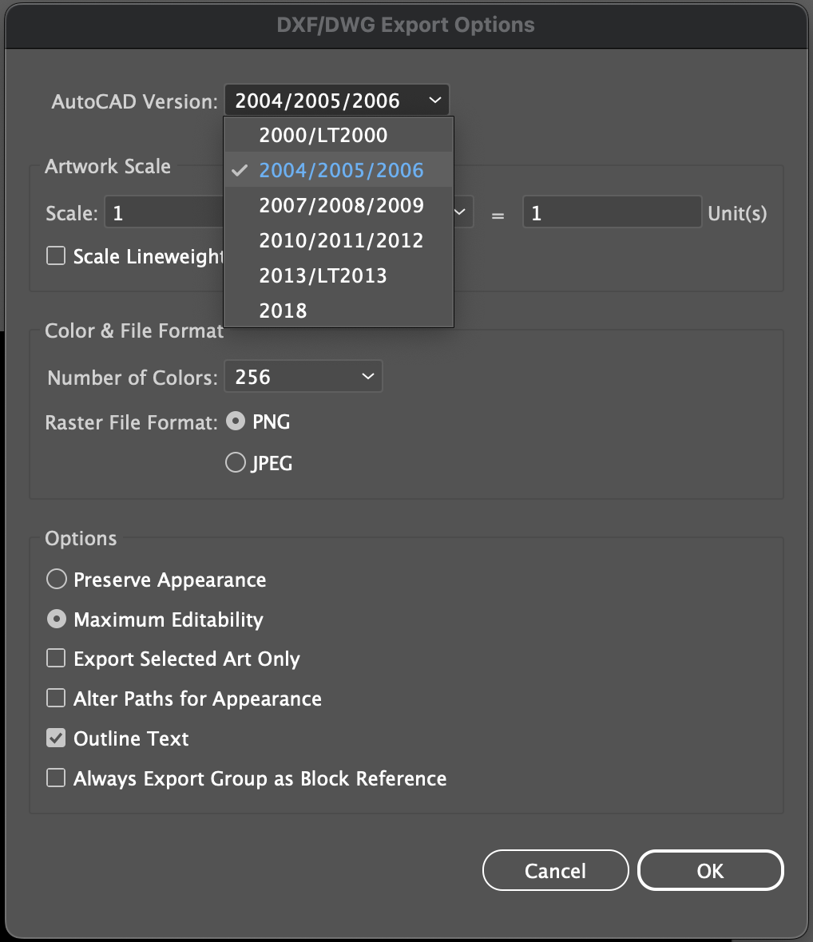
Task: Confirm export with the OK button
Action: point(710,870)
